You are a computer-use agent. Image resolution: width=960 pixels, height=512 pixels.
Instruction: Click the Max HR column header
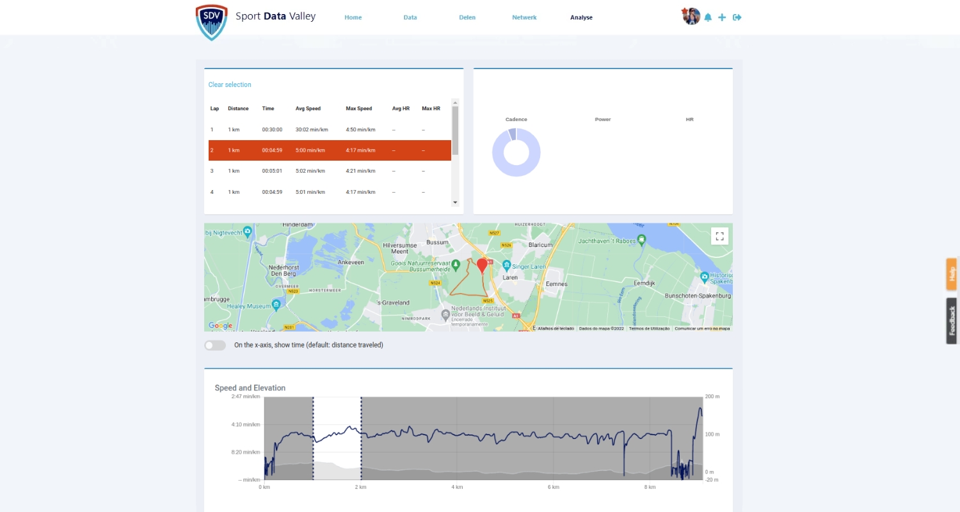(431, 109)
